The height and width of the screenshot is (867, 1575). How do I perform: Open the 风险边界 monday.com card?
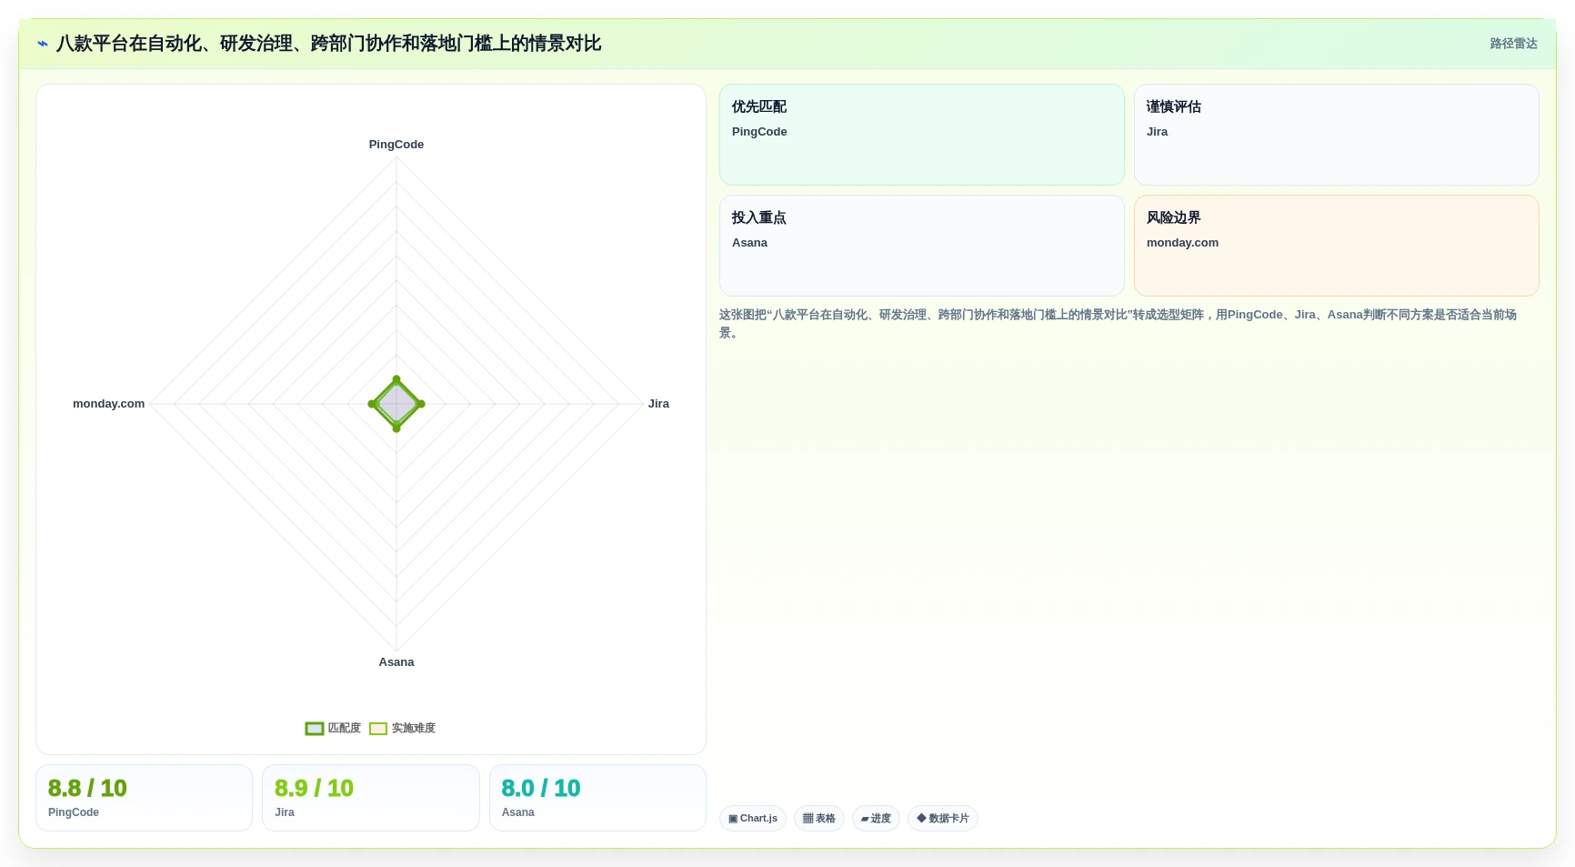[x=1336, y=246]
